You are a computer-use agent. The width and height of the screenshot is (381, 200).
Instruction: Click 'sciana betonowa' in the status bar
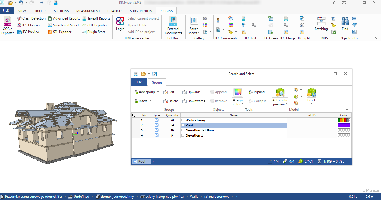(x=217, y=197)
